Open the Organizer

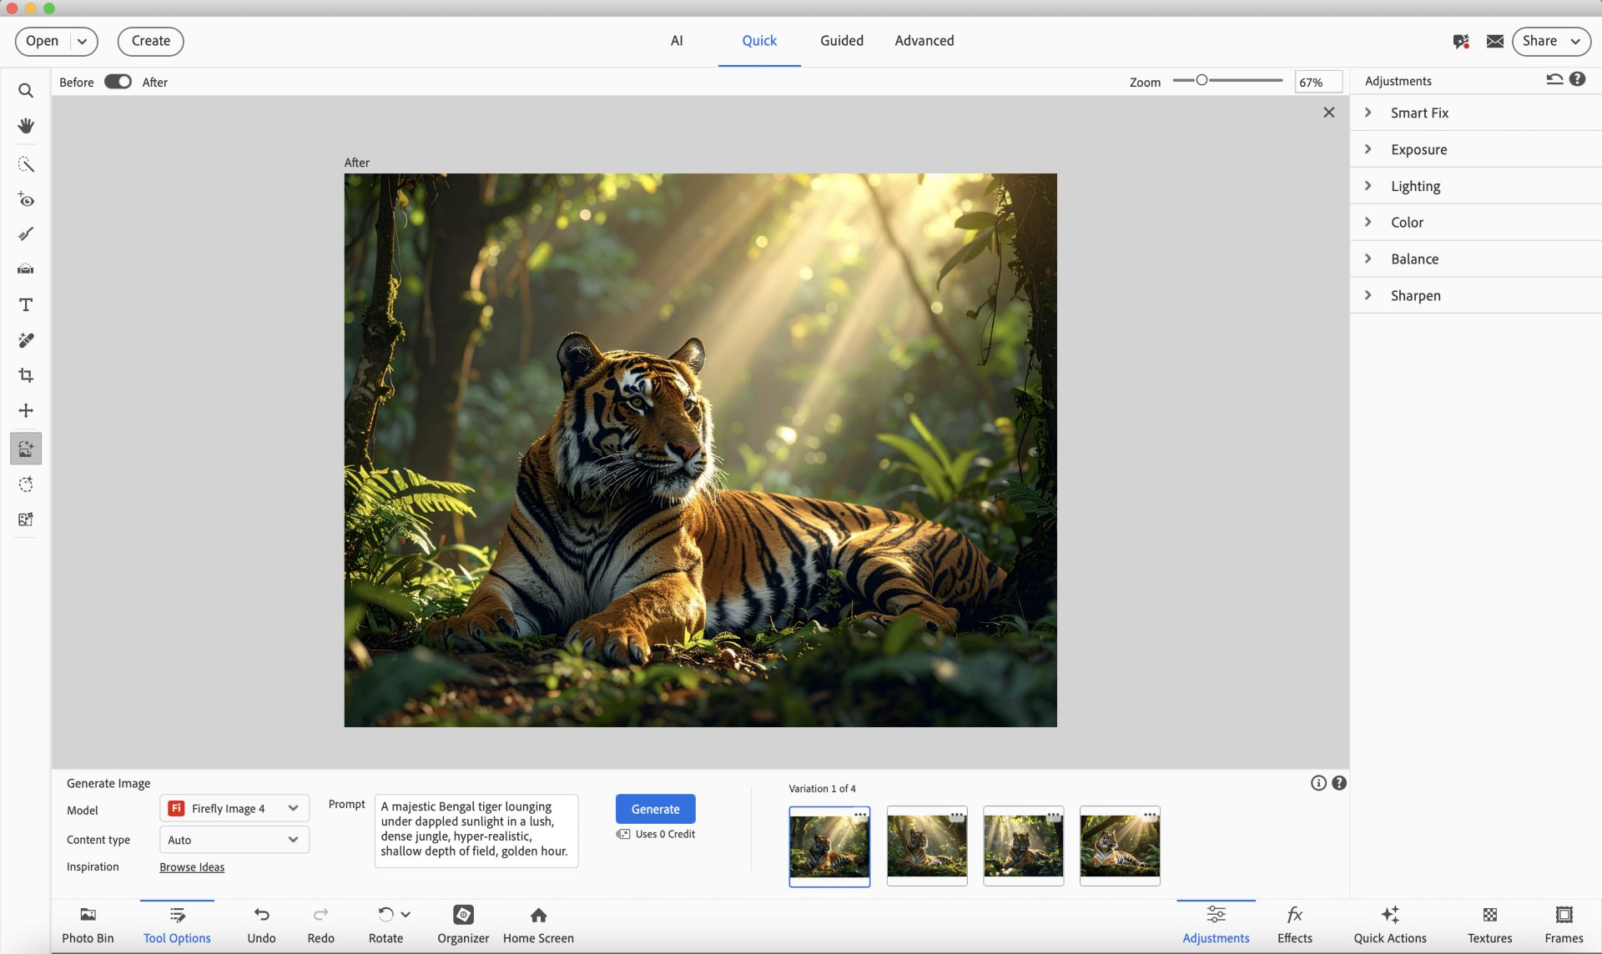click(x=463, y=925)
